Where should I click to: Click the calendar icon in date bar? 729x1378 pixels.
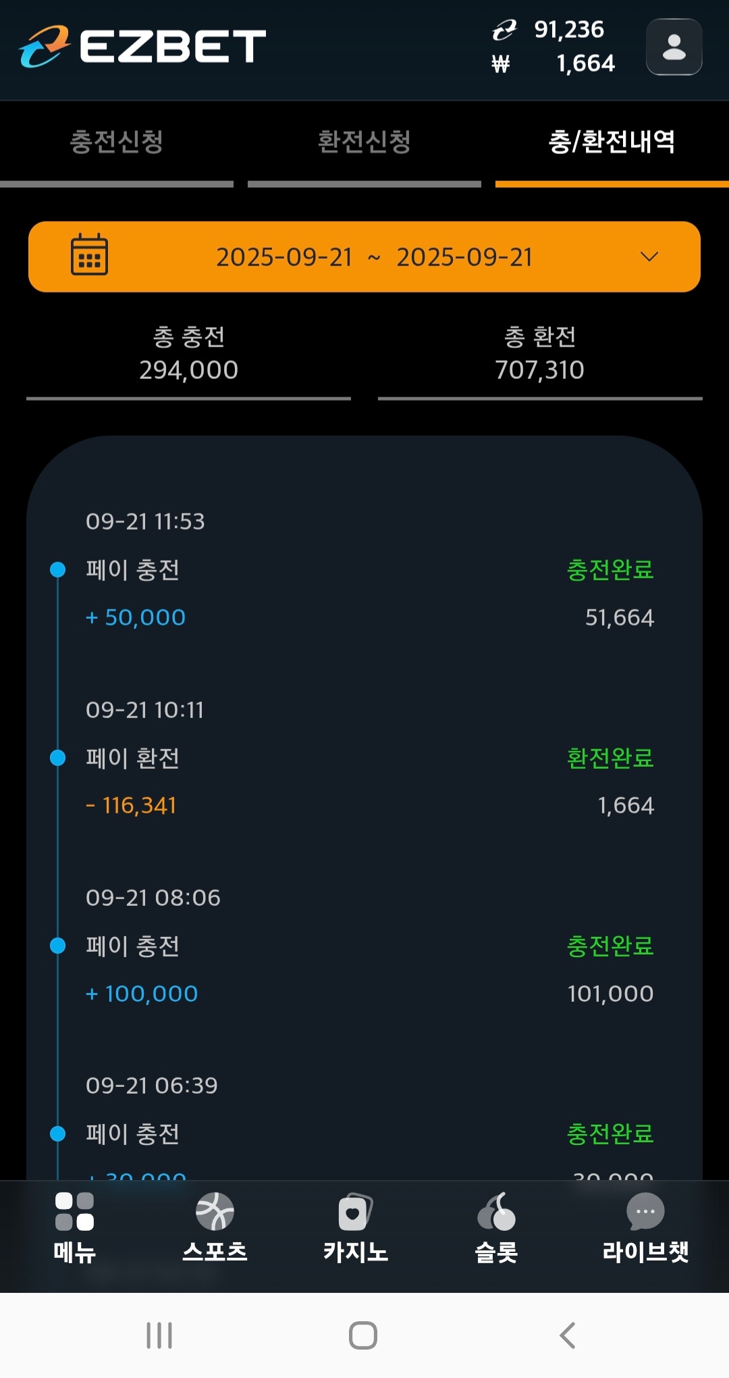point(89,255)
